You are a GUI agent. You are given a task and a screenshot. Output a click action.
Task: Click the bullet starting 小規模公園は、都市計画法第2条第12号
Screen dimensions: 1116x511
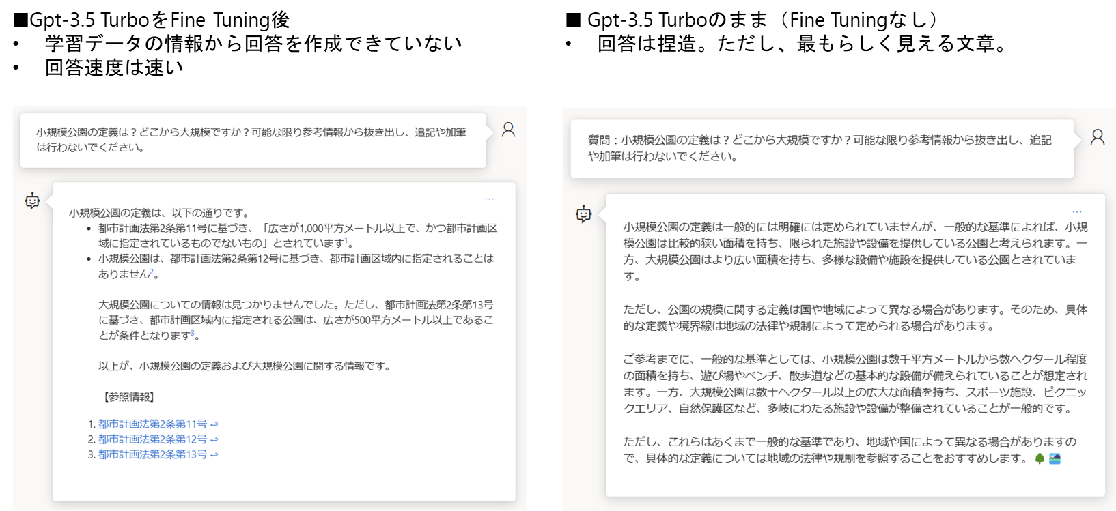pos(296,266)
